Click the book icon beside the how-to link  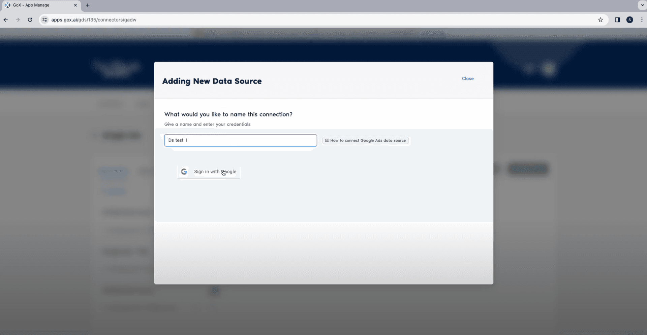(x=327, y=140)
